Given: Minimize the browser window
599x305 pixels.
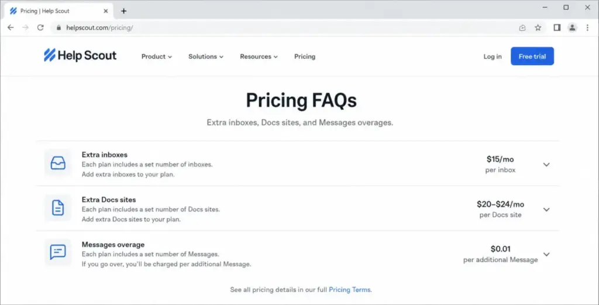Looking at the screenshot, I should (545, 7).
